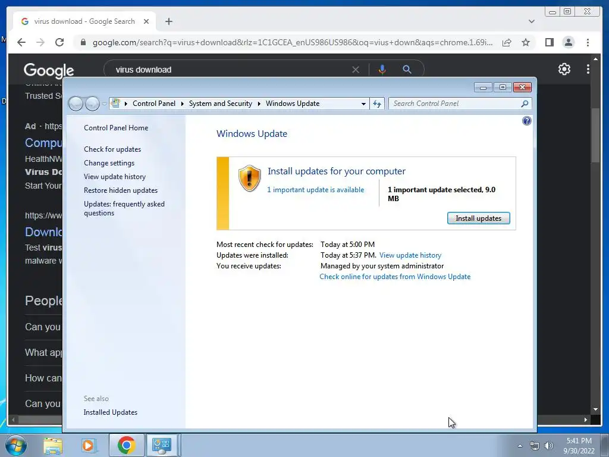The height and width of the screenshot is (457, 609).
Task: Open the Windows Start menu orb
Action: [16, 445]
